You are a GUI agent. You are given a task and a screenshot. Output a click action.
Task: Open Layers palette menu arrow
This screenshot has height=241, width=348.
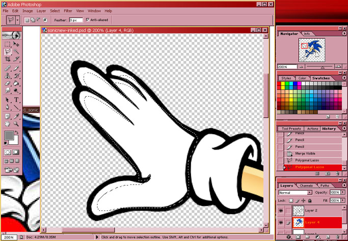click(344, 185)
